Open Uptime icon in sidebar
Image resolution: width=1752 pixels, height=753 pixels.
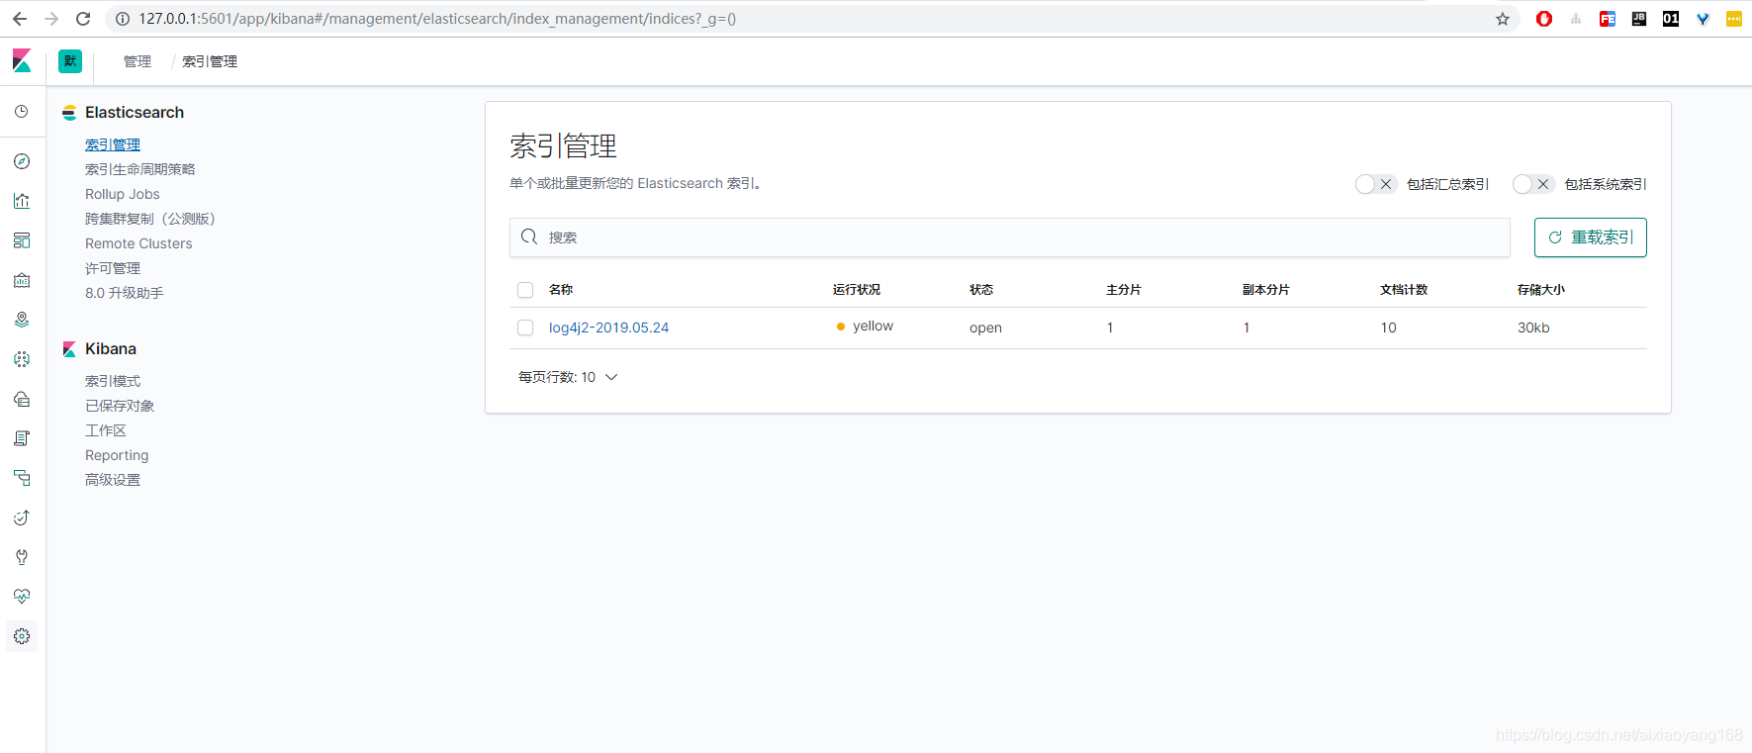pyautogui.click(x=22, y=518)
